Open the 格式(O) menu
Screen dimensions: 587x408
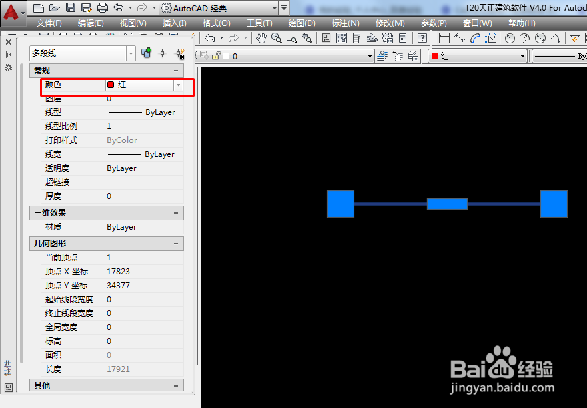pos(216,23)
